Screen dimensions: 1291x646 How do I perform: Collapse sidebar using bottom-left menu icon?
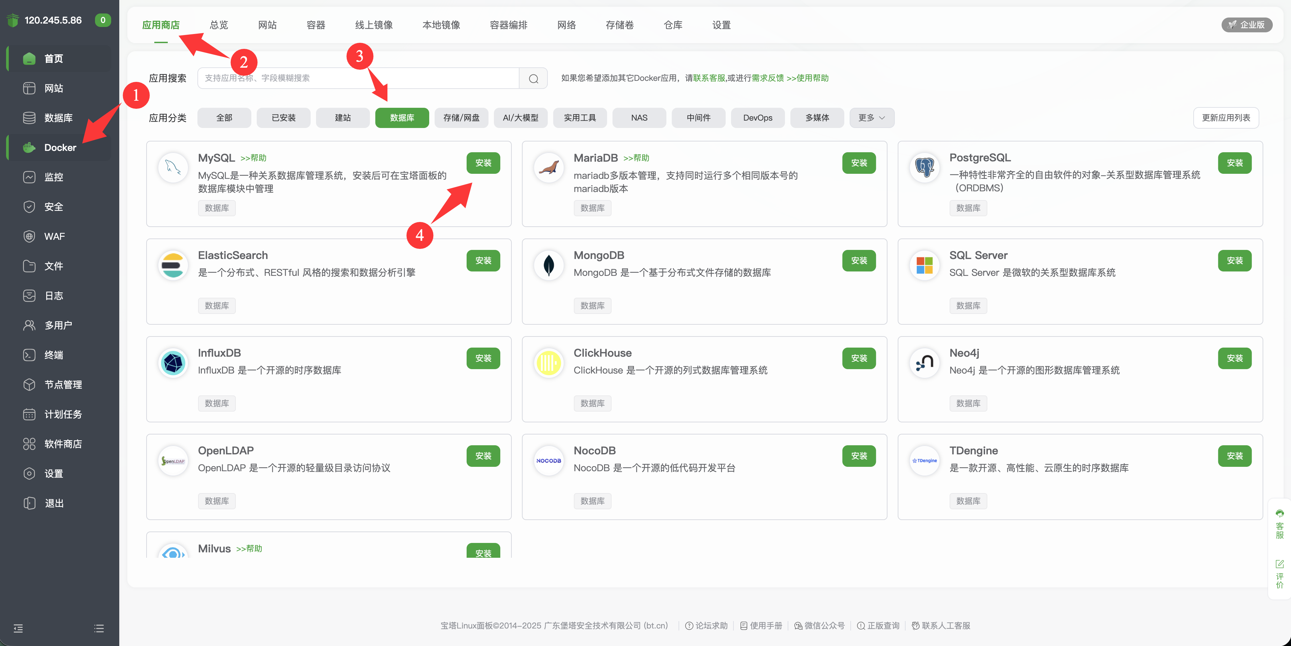18,628
